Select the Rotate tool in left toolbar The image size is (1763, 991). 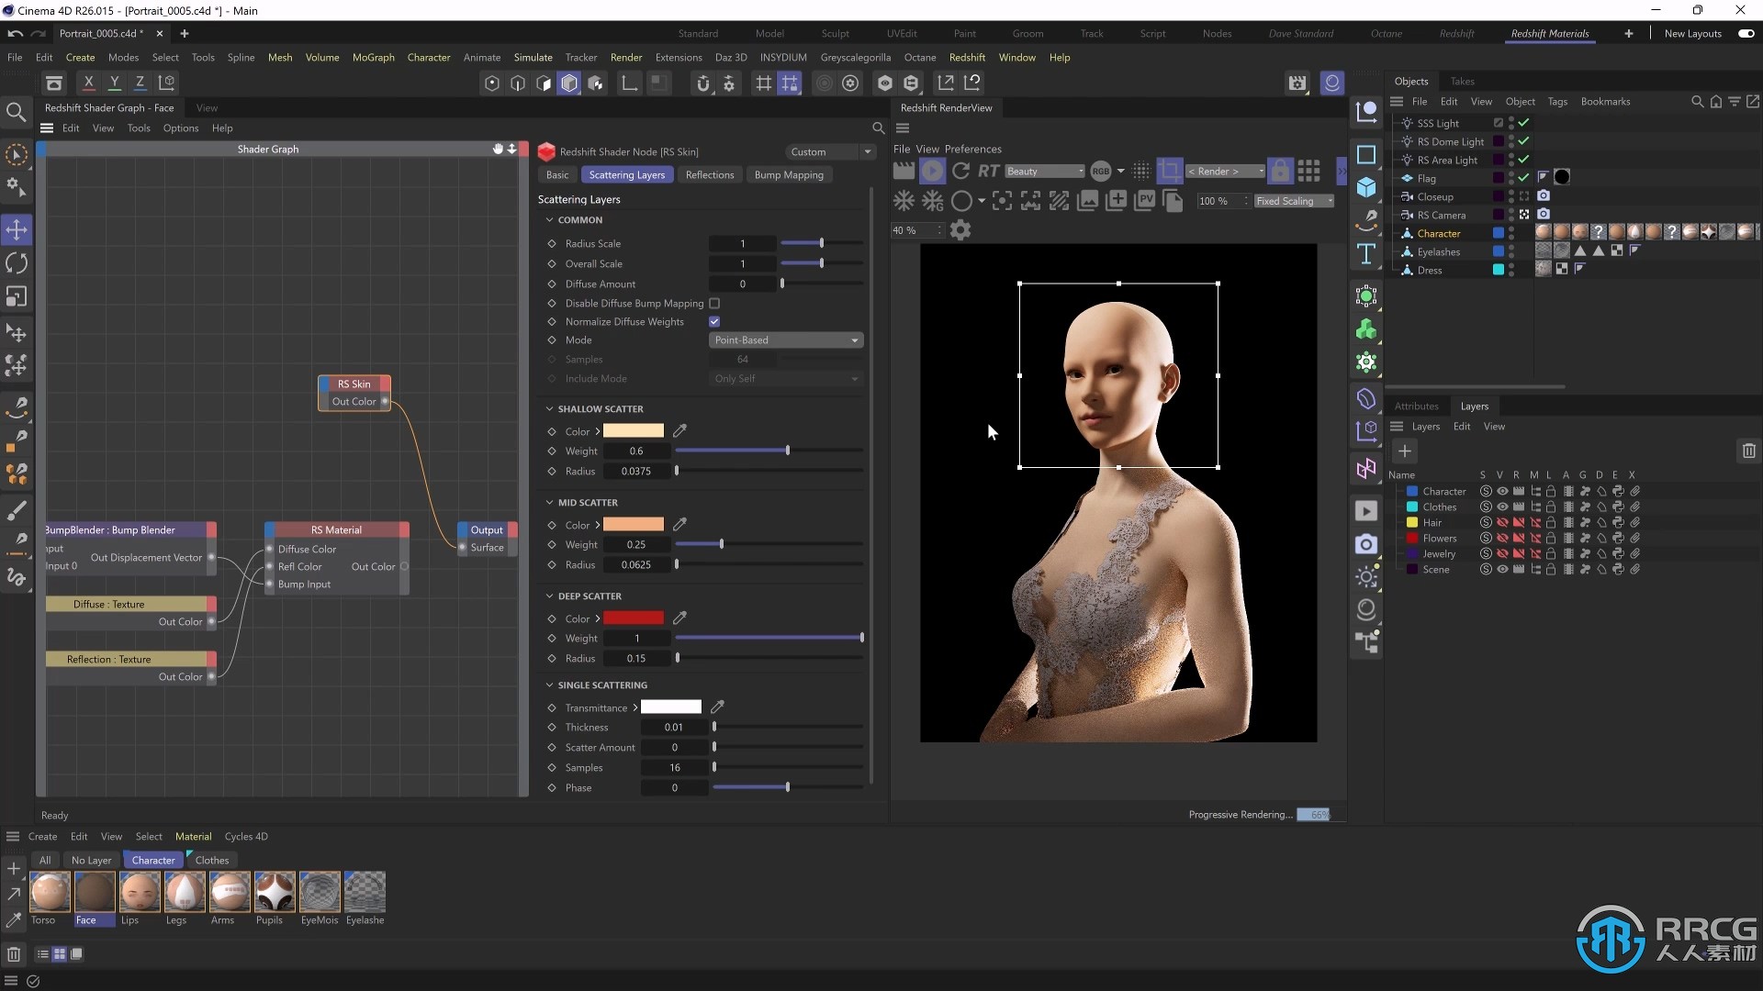[x=17, y=263]
